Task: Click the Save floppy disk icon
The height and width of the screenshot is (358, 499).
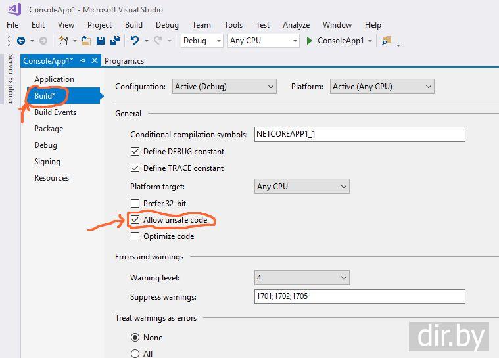Action: coord(101,41)
